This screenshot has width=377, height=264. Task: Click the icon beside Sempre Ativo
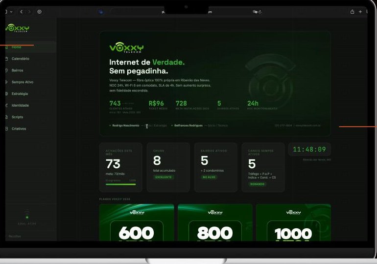click(6, 82)
